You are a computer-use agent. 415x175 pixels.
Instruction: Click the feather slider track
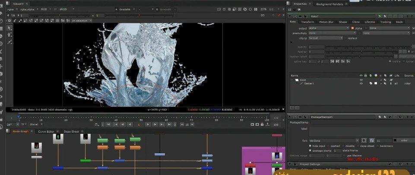(361, 51)
